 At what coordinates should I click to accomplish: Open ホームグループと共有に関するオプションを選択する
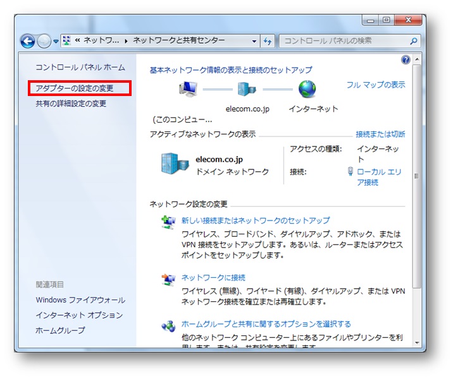tap(266, 324)
